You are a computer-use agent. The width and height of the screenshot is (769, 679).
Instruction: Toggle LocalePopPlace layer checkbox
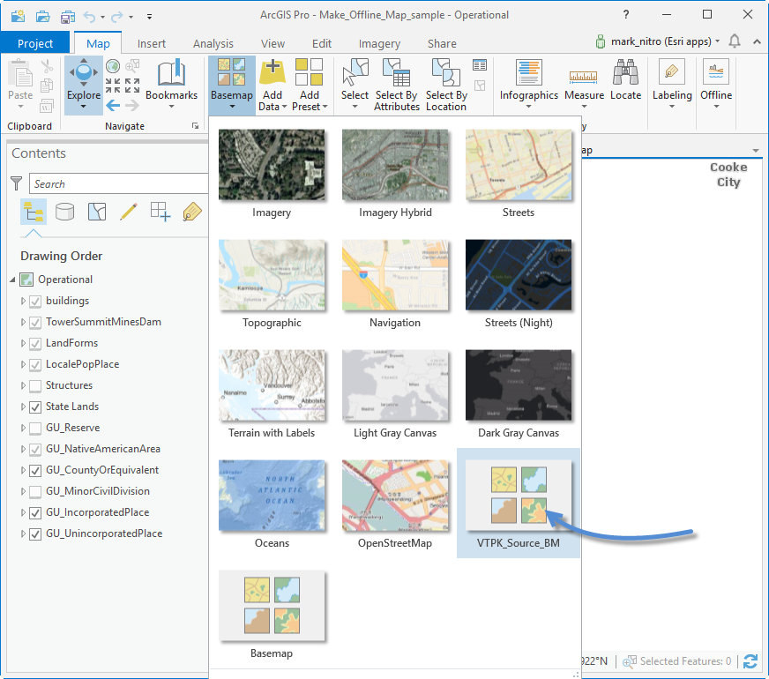click(x=34, y=365)
